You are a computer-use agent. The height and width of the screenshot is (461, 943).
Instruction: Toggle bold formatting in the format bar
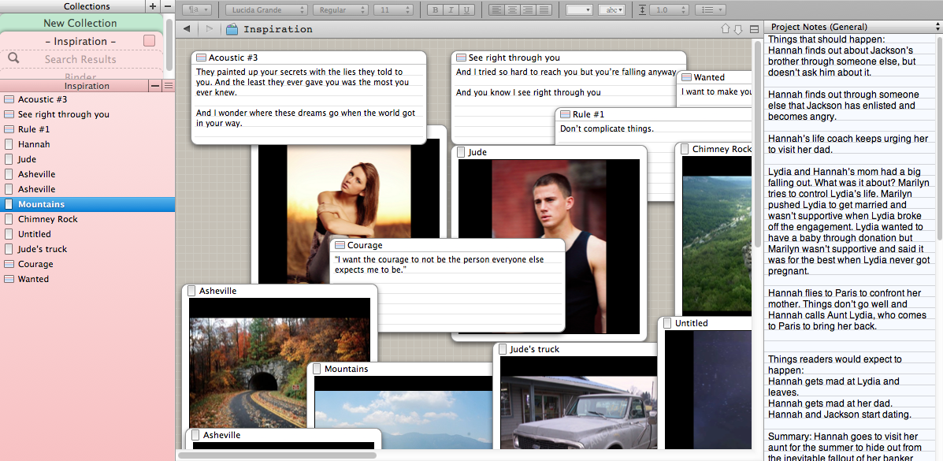(x=436, y=10)
